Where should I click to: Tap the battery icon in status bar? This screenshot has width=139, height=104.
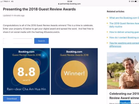(136, 1)
